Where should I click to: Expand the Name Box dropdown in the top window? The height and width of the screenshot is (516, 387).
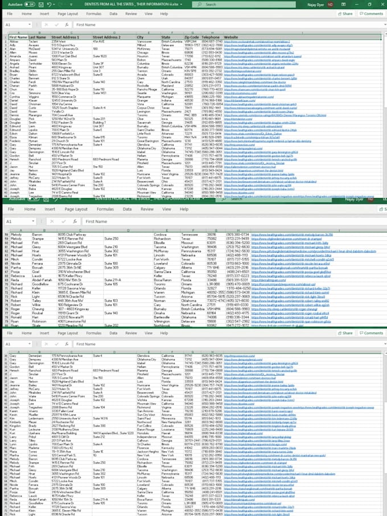click(x=30, y=24)
